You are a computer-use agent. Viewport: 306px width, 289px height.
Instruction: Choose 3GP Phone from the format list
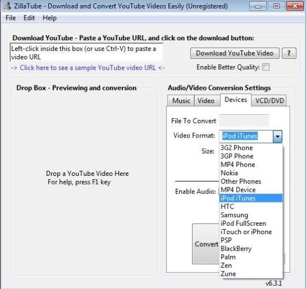(251, 156)
